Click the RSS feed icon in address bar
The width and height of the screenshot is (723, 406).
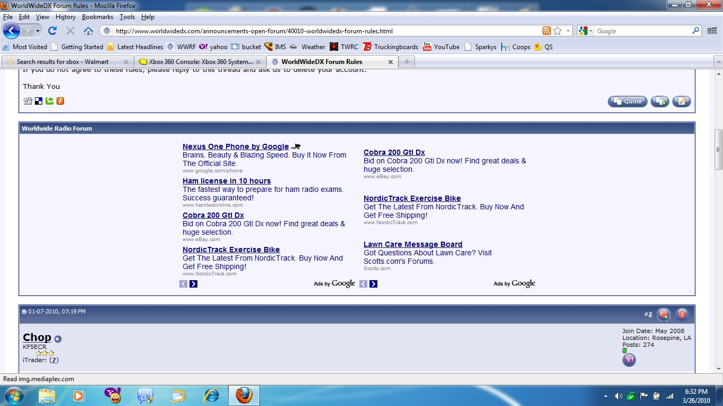tap(546, 31)
